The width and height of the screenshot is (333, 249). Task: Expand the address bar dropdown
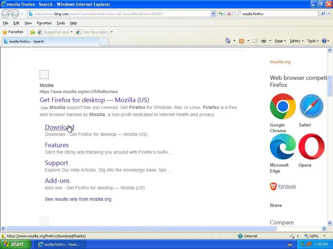pos(213,14)
